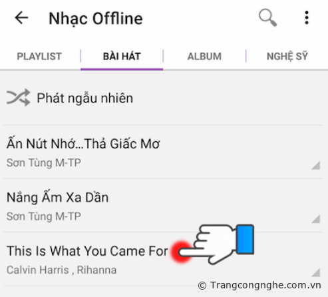Open the NGHỆ SỸ tab
Image resolution: width=328 pixels, height=297 pixels.
[x=287, y=57]
